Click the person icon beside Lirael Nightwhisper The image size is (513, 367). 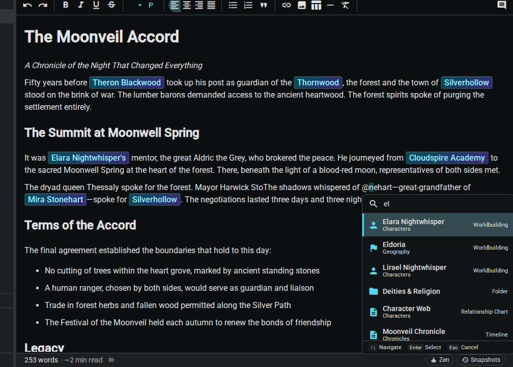click(x=374, y=271)
